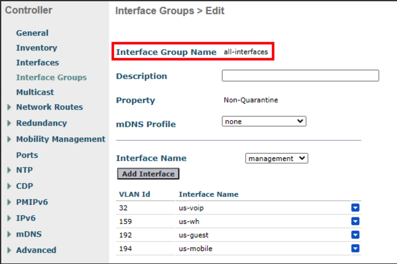
Task: Expand the Redundancy section arrow
Action: [x=9, y=123]
